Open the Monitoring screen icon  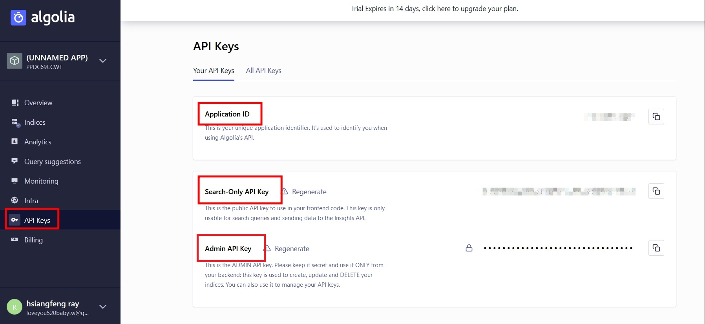click(x=15, y=180)
